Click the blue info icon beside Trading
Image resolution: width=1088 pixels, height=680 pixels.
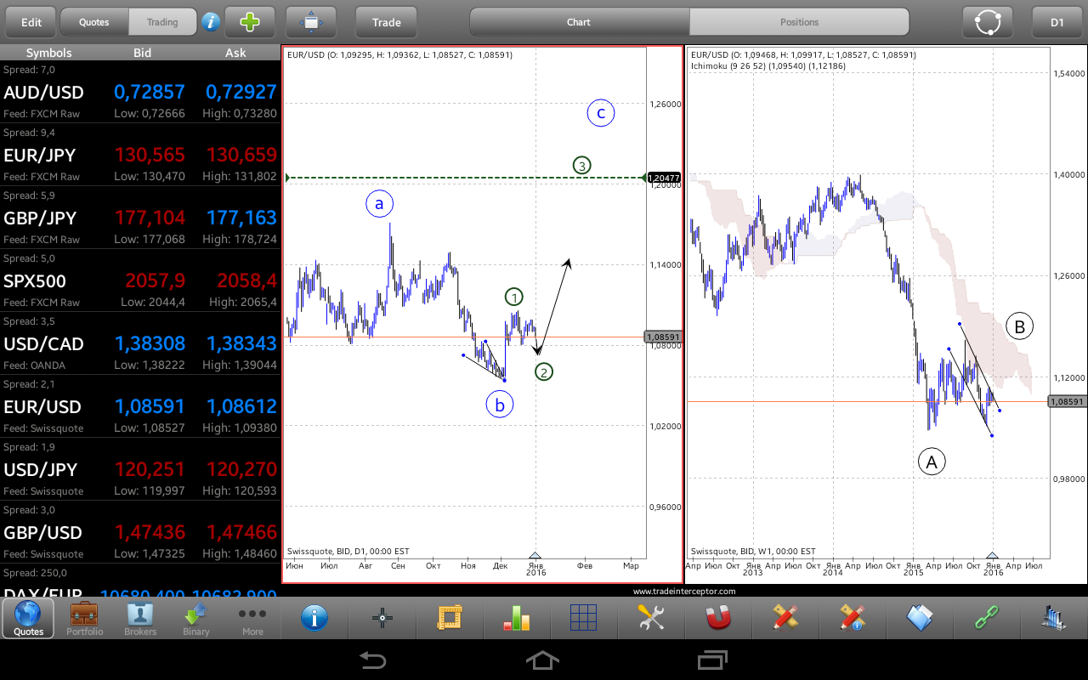pos(211,22)
